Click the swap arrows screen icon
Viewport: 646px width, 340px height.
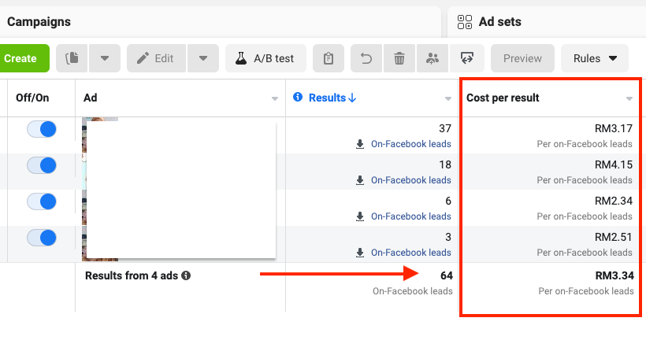(x=467, y=58)
